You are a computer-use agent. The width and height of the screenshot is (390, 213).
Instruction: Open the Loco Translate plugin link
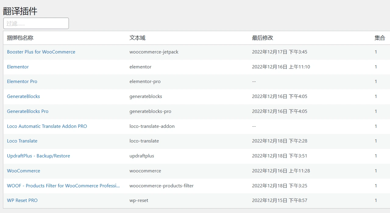pos(22,141)
